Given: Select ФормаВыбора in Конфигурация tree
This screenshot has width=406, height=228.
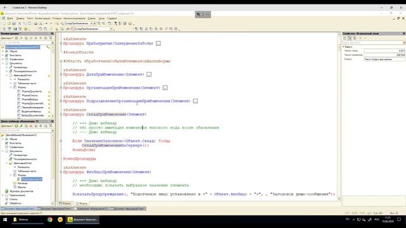Looking at the screenshot, I should pyautogui.click(x=30, y=99).
